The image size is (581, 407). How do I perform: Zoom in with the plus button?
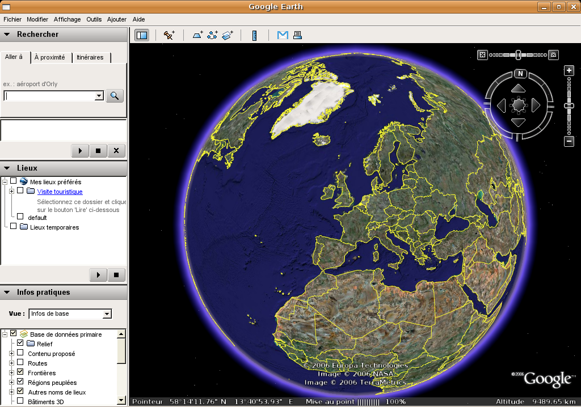pos(569,70)
